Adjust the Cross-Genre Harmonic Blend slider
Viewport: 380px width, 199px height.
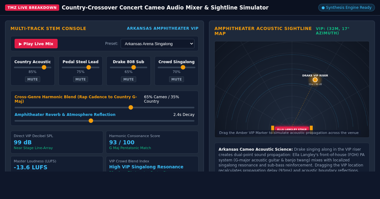(104, 107)
